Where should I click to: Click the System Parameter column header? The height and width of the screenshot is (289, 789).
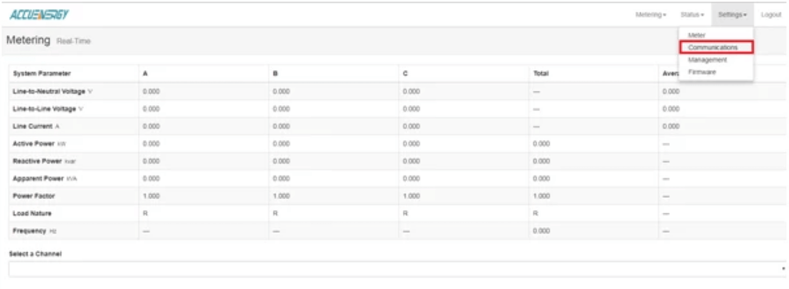pyautogui.click(x=42, y=74)
